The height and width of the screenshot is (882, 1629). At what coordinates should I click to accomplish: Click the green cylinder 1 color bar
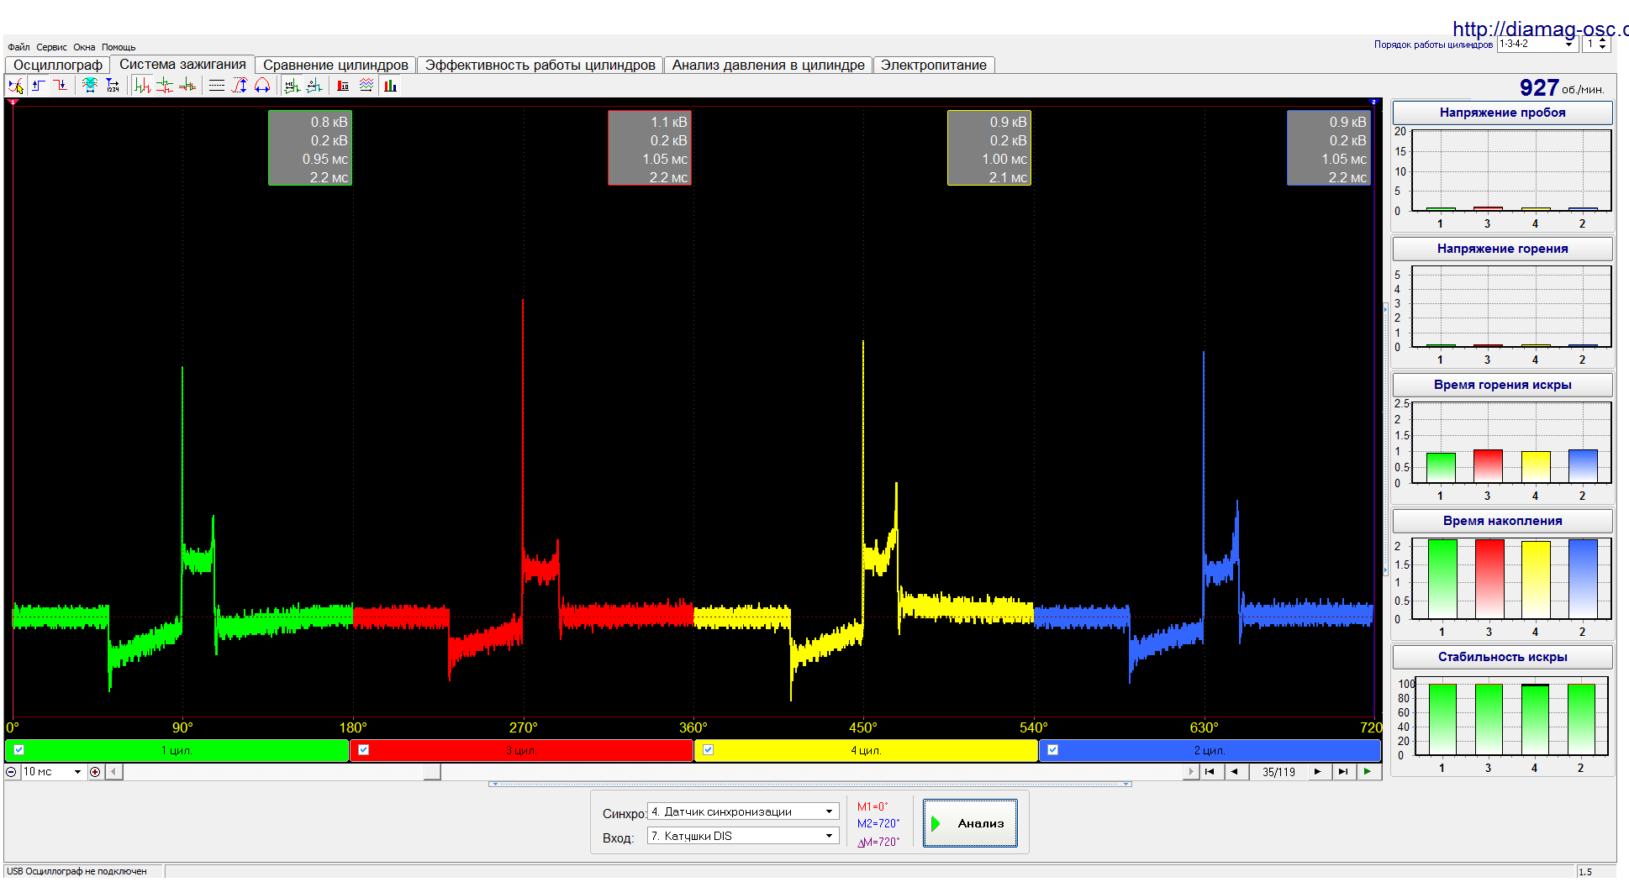coord(177,750)
